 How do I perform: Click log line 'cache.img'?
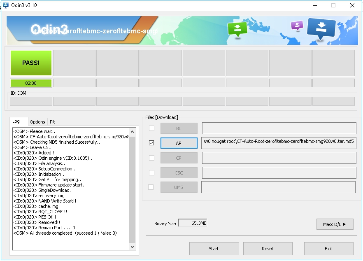36,206
